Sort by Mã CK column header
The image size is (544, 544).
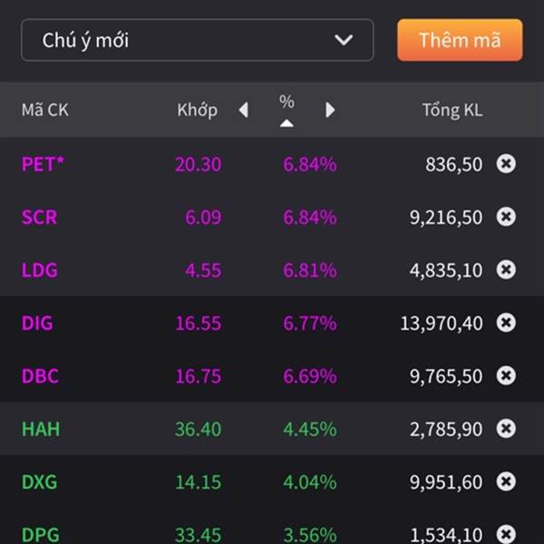click(x=45, y=110)
